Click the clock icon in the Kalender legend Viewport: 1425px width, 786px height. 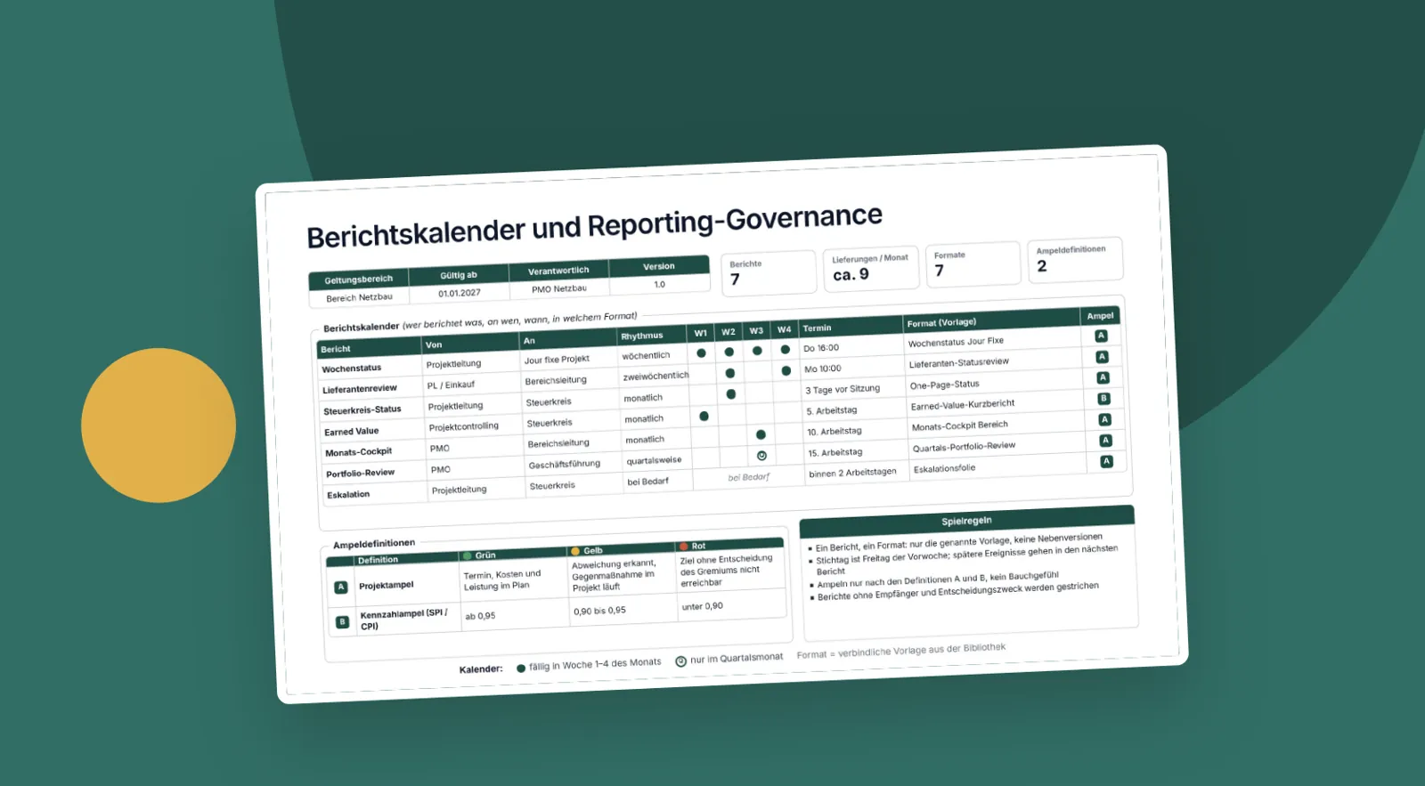[x=680, y=661]
